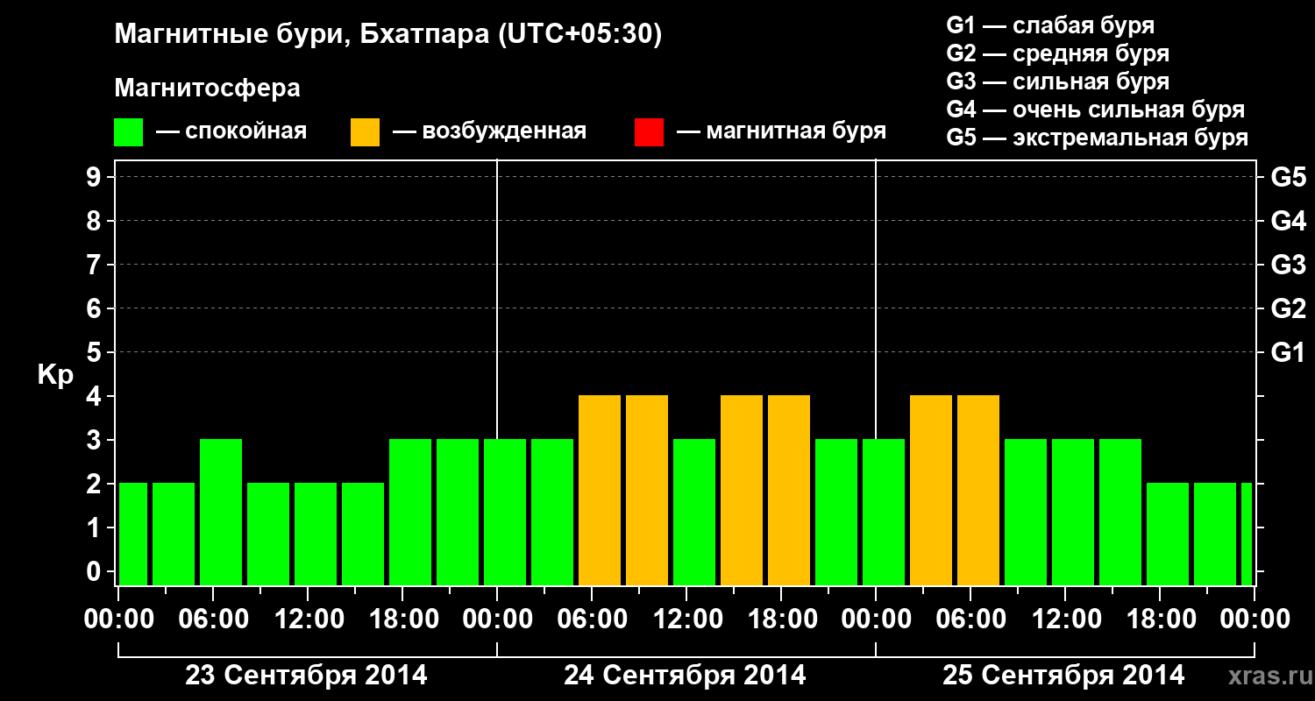Click the 'G4 — очень сильная буря' description line

point(1095,110)
